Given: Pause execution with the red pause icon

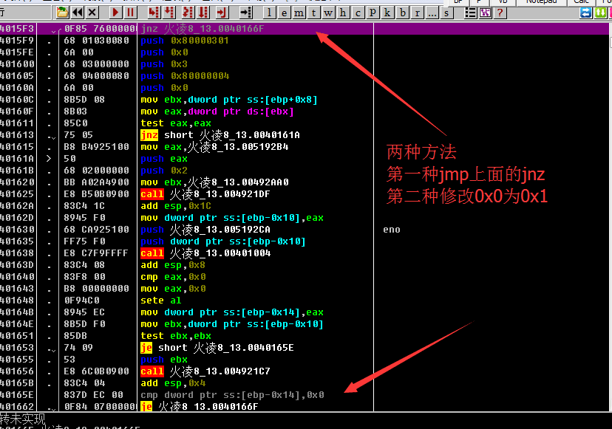Looking at the screenshot, I should pos(131,13).
